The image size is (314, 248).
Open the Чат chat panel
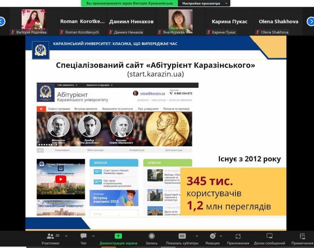coord(83,239)
